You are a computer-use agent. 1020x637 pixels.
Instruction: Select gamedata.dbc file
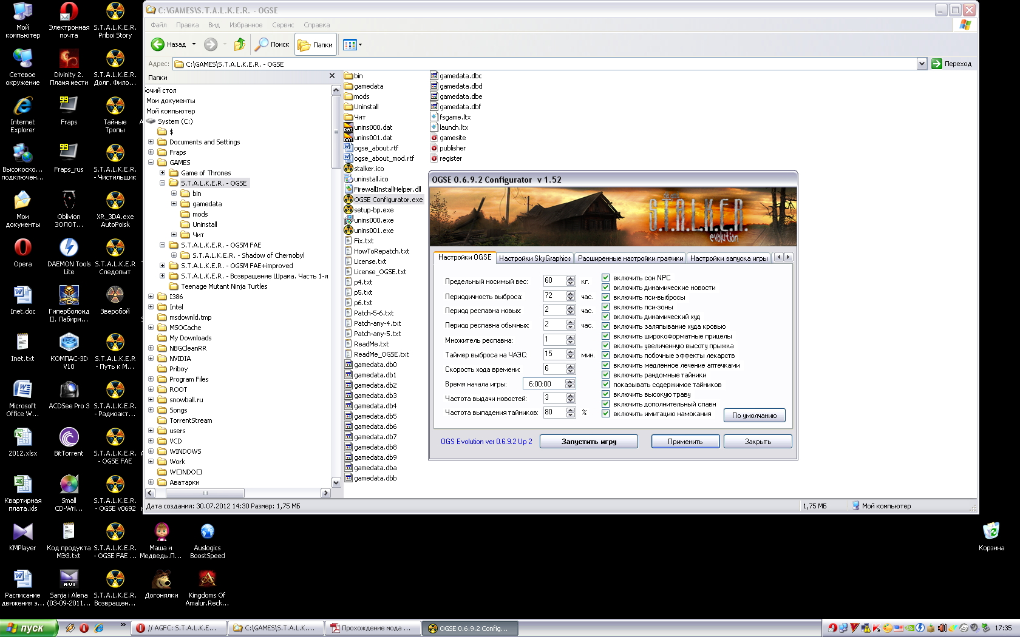click(x=456, y=76)
